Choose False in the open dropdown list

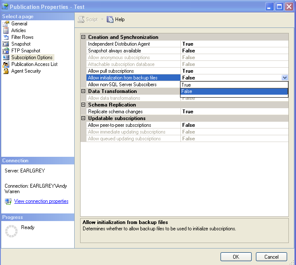point(234,91)
